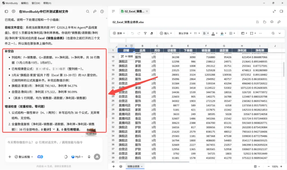The width and height of the screenshot is (287, 170).
Task: Show more toolbar options ellipsis
Action: 260,33
